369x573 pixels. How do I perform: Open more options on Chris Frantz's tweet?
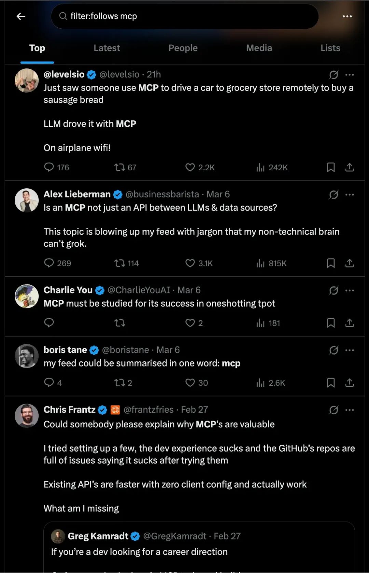pos(350,410)
